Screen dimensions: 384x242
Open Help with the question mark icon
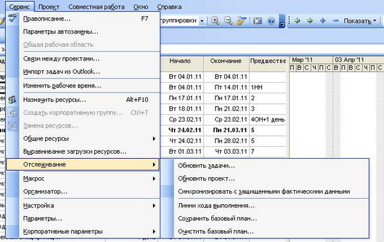[x=271, y=21]
